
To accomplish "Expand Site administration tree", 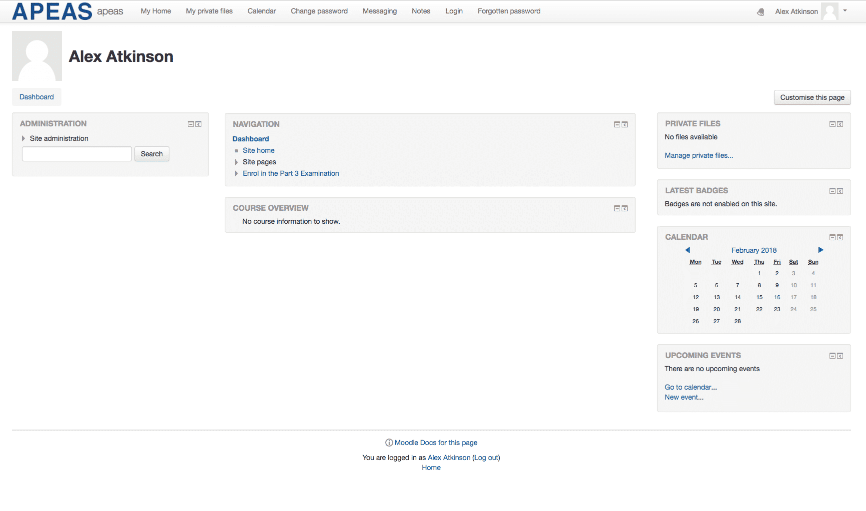I will [x=23, y=138].
